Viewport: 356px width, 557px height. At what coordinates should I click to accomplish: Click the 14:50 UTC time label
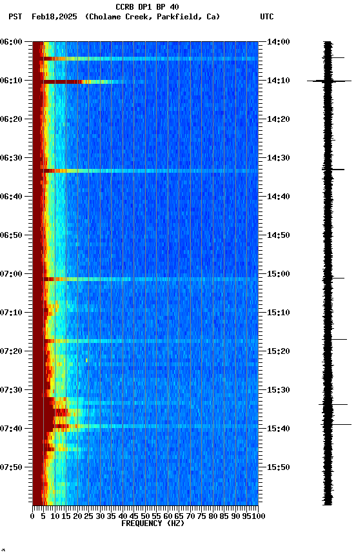coord(279,235)
